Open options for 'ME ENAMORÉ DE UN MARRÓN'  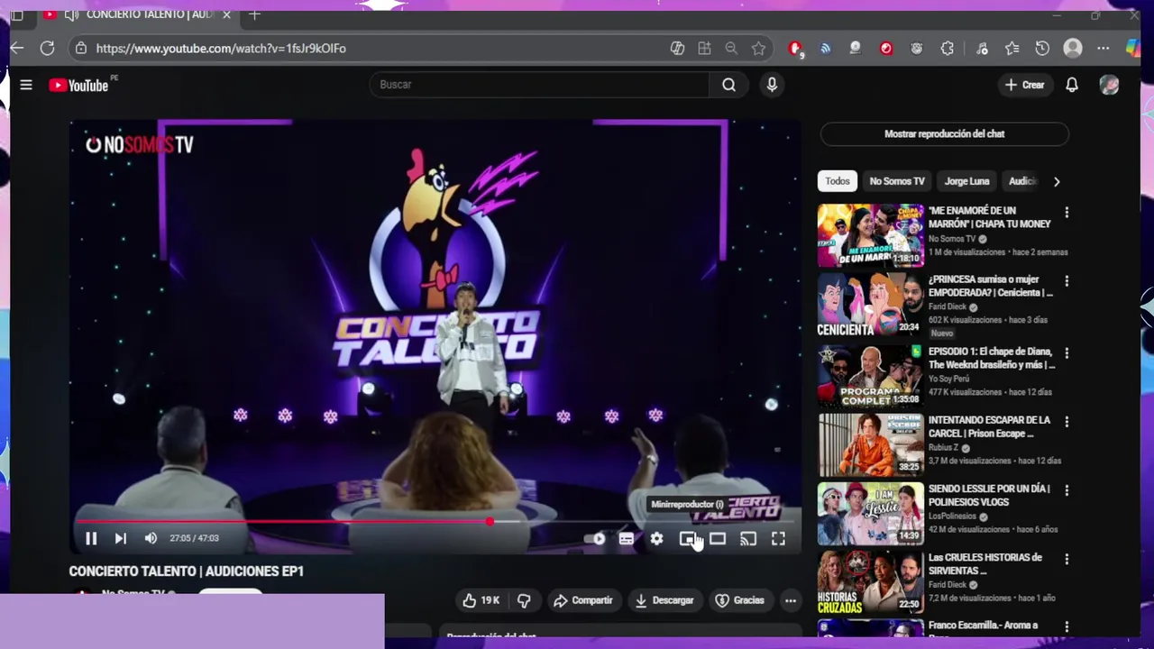tap(1067, 213)
